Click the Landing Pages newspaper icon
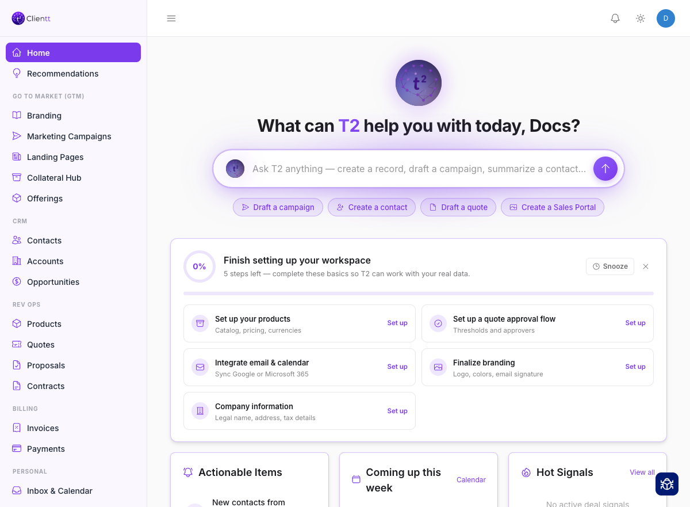 17,157
